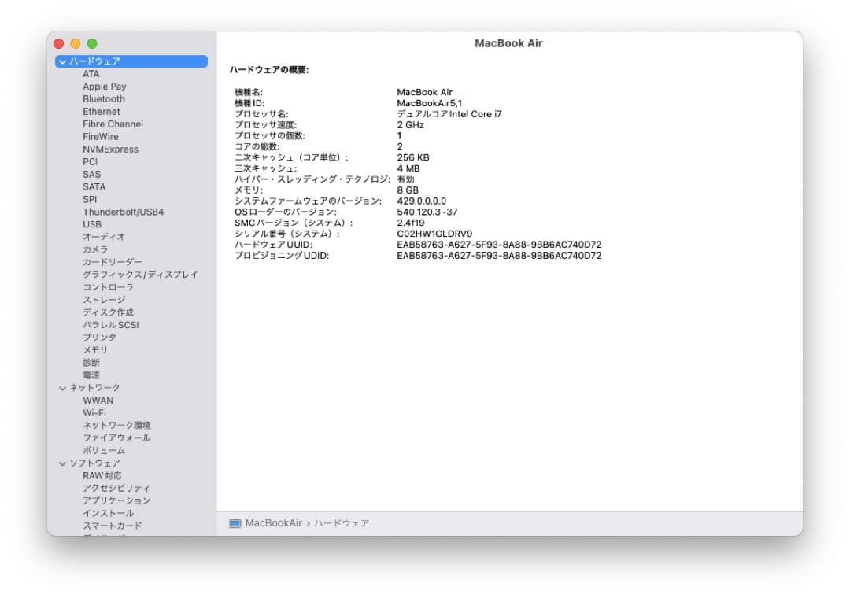This screenshot has width=850, height=598.
Task: Check Apple Pay information
Action: click(x=104, y=86)
